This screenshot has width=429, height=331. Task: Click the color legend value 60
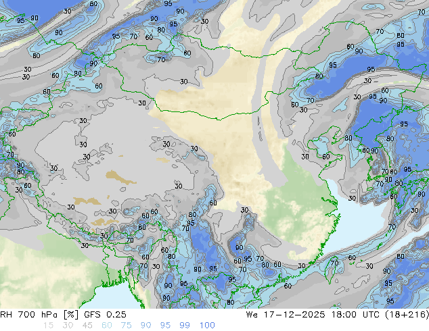pos(107,326)
